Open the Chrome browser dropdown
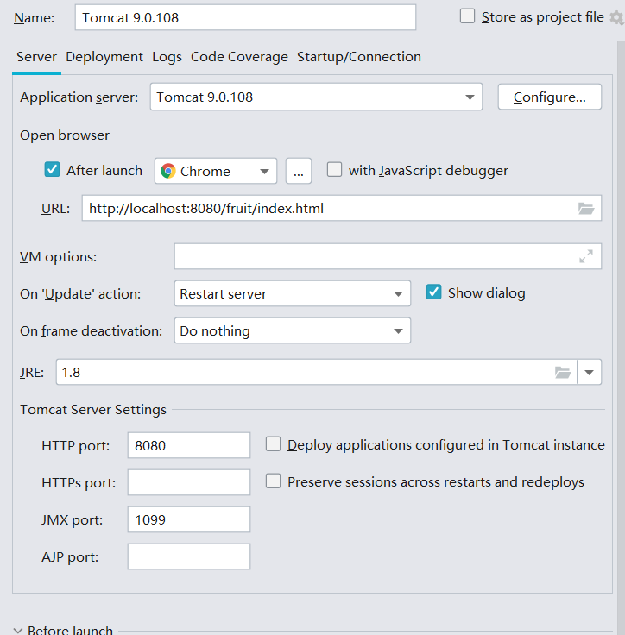 [216, 171]
